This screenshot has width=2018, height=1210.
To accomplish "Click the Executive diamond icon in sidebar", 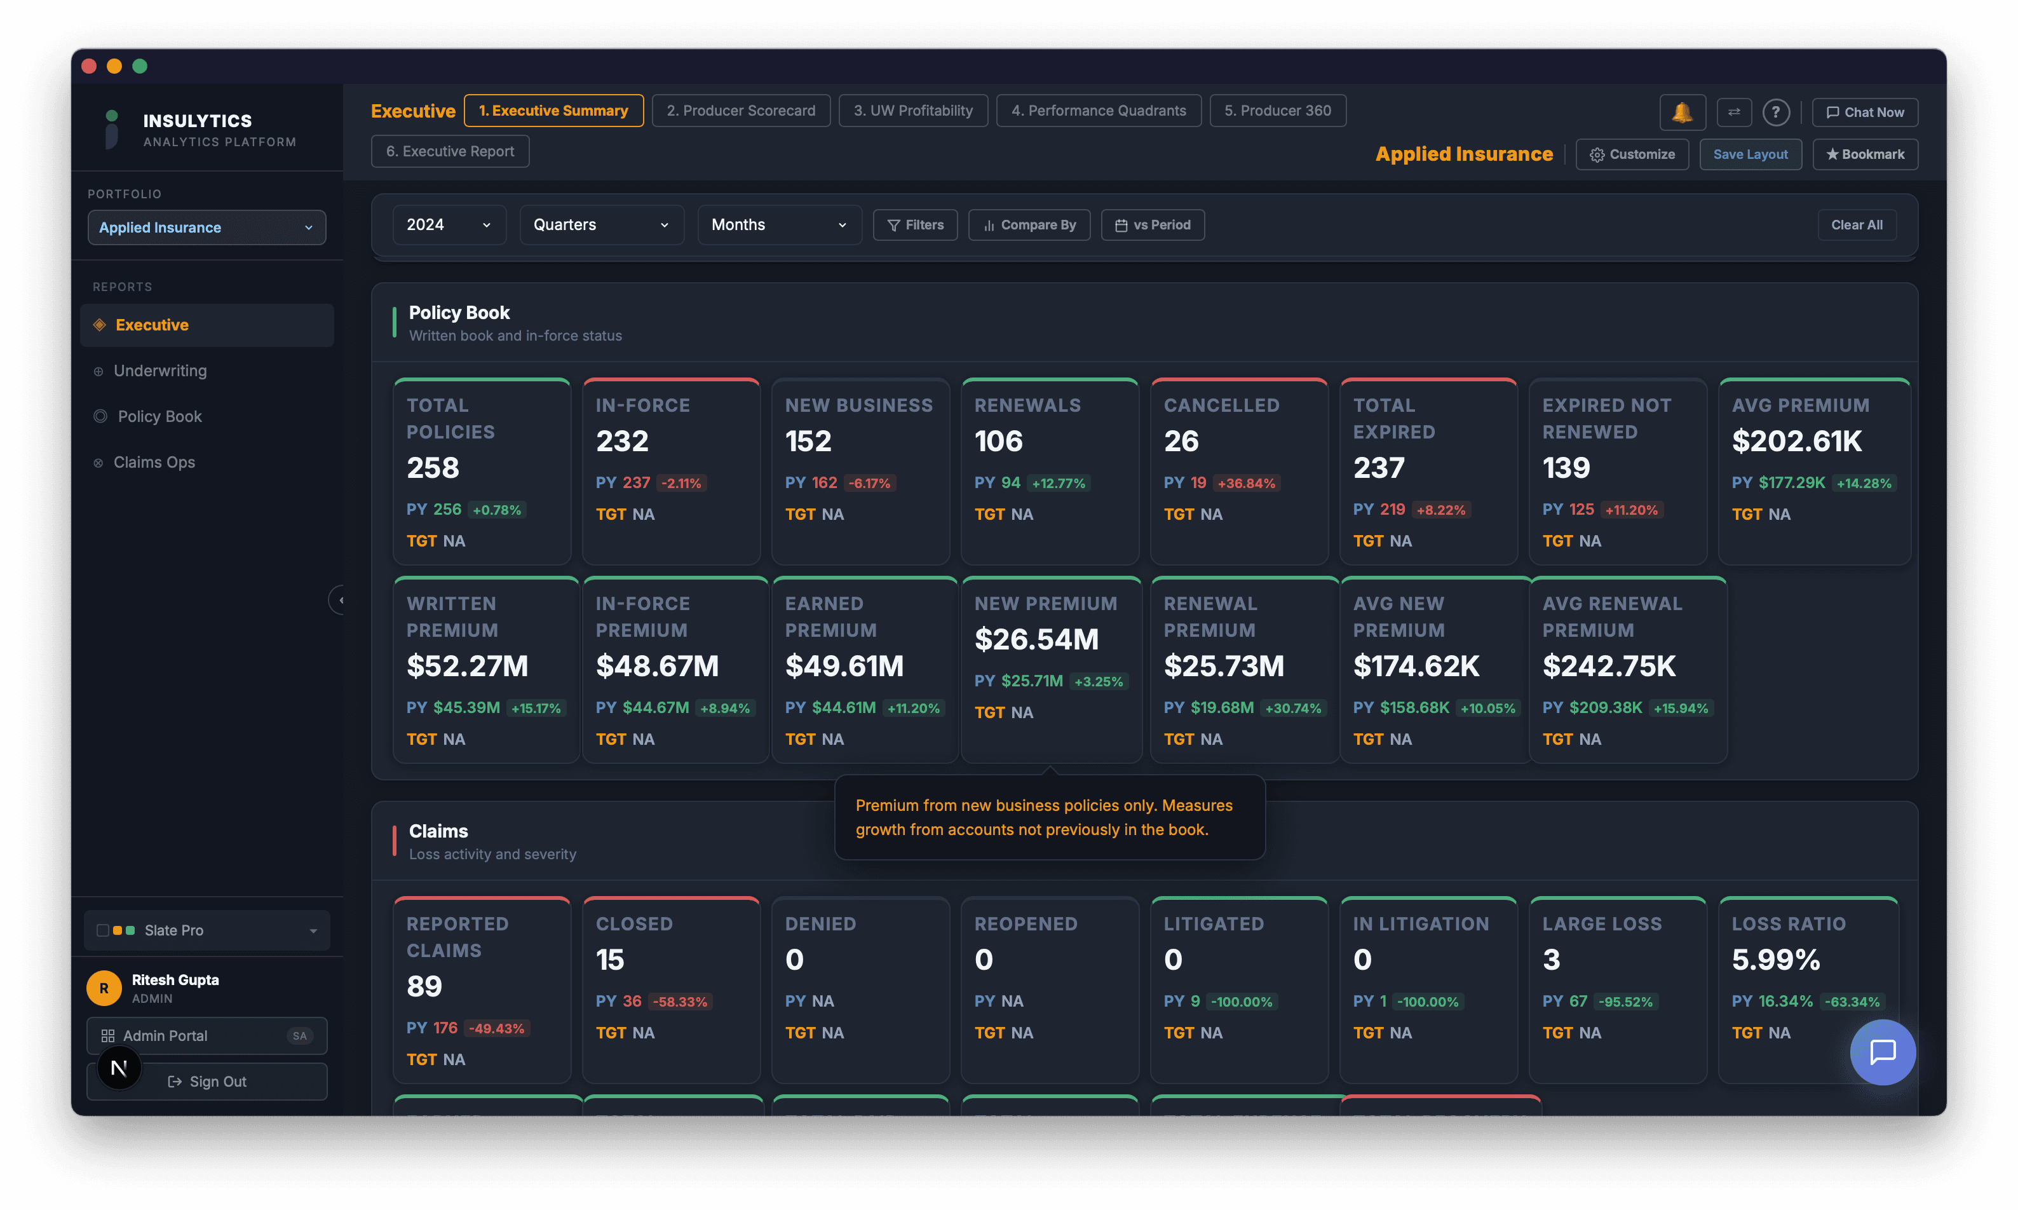I will [99, 325].
